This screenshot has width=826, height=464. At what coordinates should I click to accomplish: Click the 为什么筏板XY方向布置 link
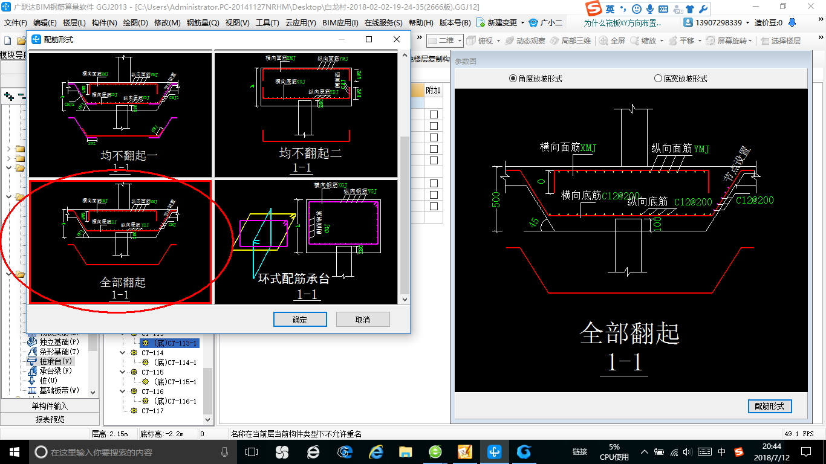click(622, 23)
